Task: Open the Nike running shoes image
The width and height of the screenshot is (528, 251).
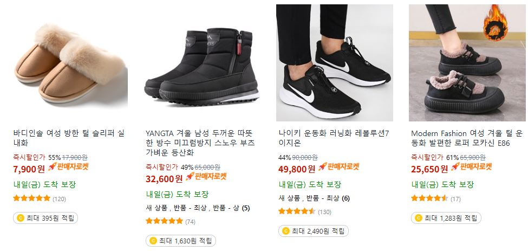Action: point(334,63)
